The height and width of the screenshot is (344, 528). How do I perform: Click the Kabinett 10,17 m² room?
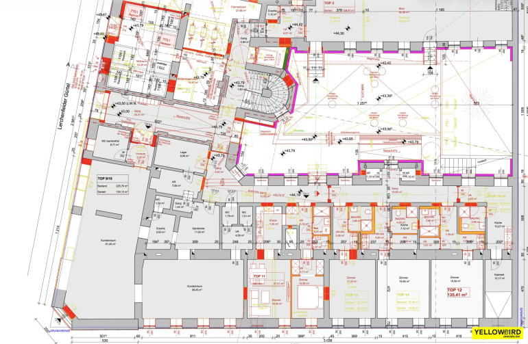[x=498, y=277]
